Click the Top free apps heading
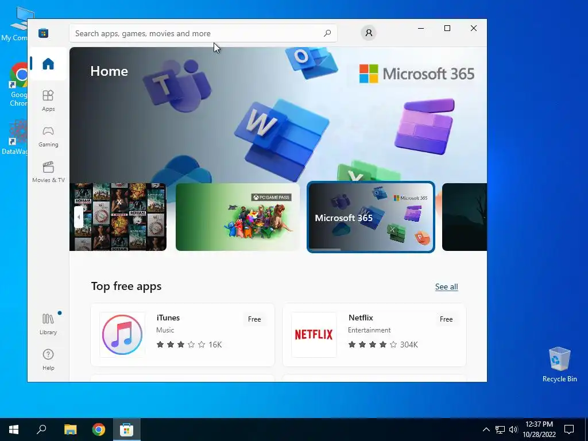This screenshot has width=588, height=441. [x=126, y=287]
